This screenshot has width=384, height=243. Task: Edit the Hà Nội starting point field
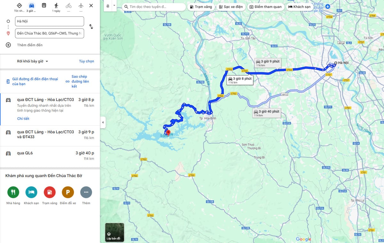point(50,21)
